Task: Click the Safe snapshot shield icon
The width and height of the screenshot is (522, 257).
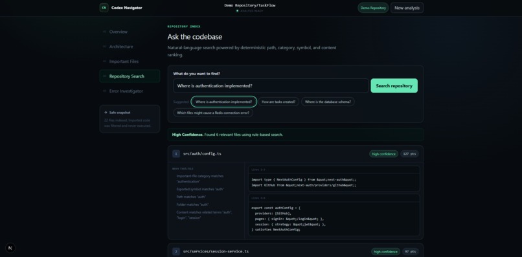Action: pyautogui.click(x=106, y=113)
